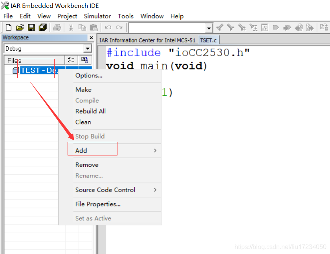Click the IAR Workbench title bar icon

coord(5,5)
